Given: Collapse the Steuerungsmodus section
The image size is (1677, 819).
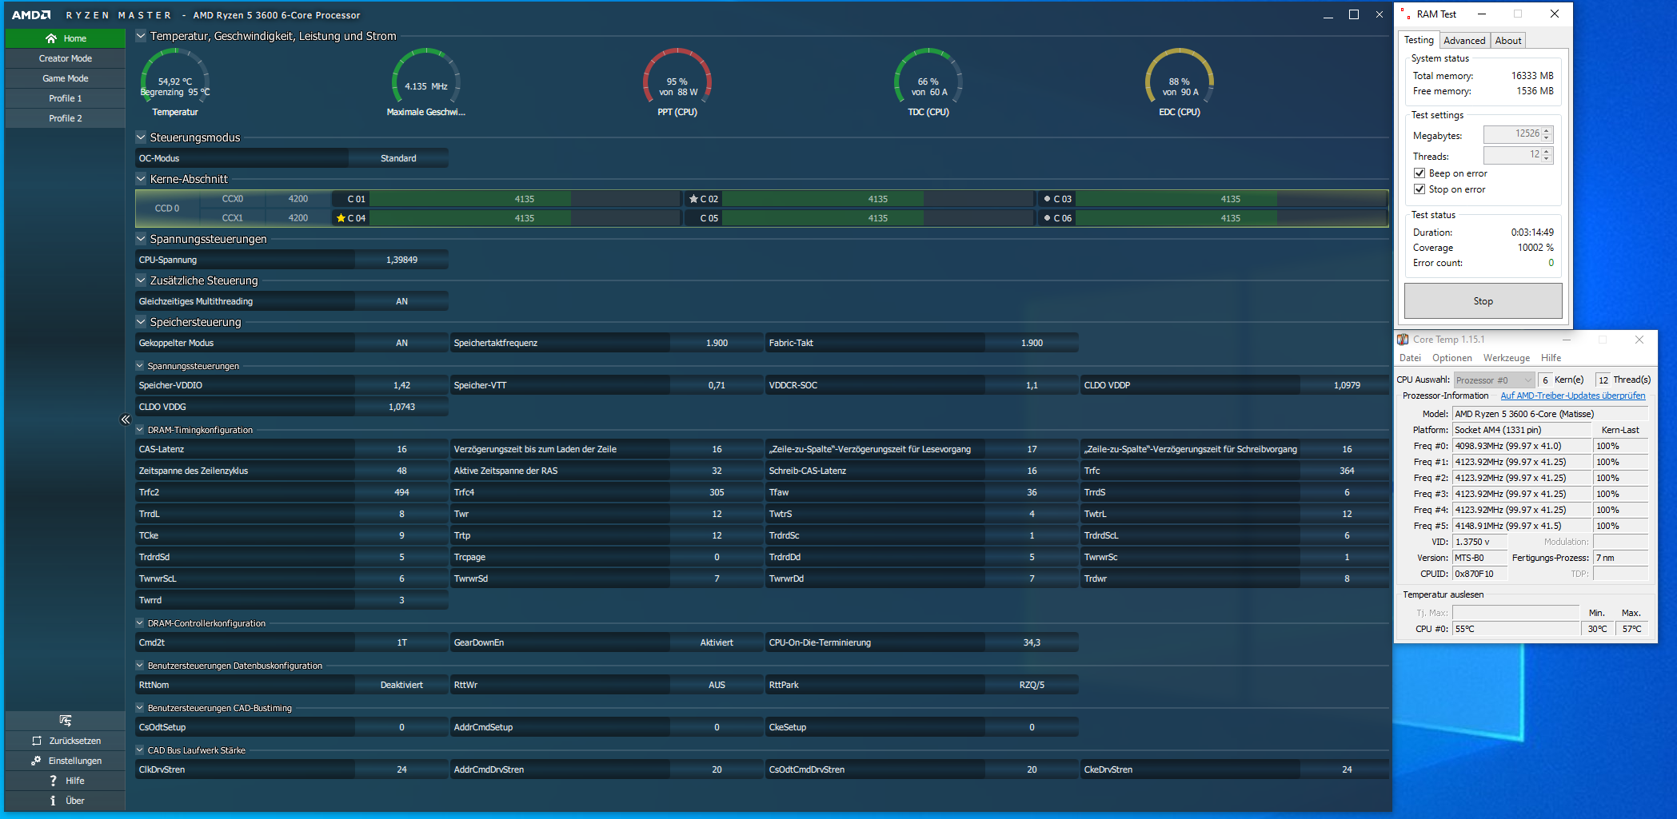Looking at the screenshot, I should (141, 137).
